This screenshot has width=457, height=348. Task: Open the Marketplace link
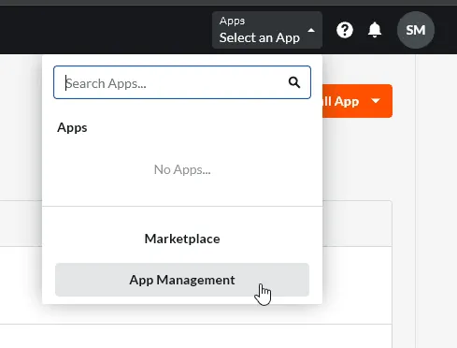(x=182, y=239)
